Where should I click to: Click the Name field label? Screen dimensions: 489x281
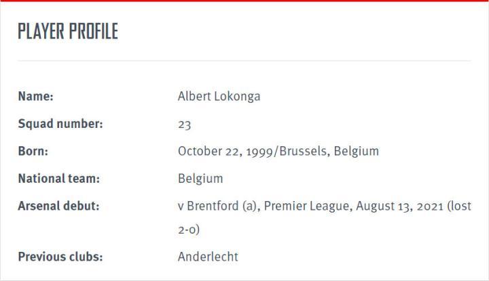(x=35, y=96)
